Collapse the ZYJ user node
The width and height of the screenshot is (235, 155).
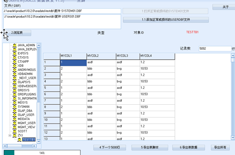[x=10, y=135]
